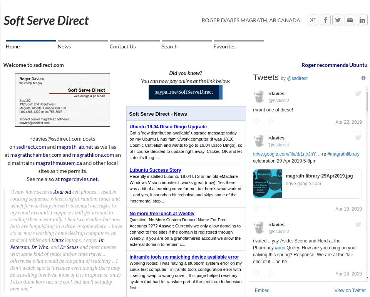The height and width of the screenshot is (297, 370).
Task: Click the Apr 16, 2019 tweet date
Action: pyautogui.click(x=348, y=274)
